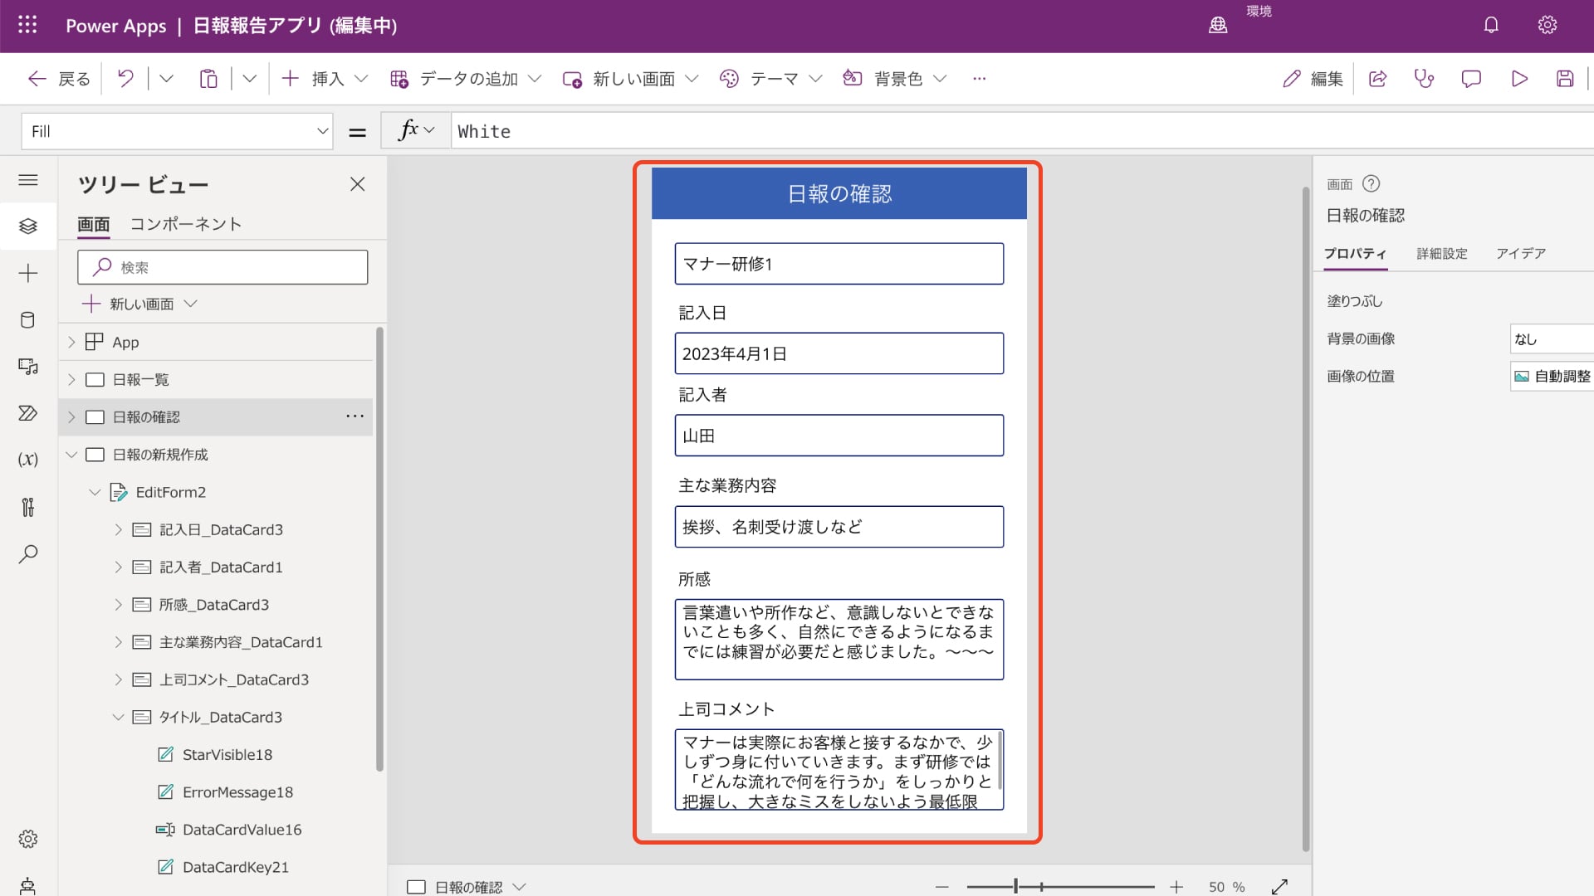Open the Insert pane from the left rail
The image size is (1594, 896).
tap(28, 273)
